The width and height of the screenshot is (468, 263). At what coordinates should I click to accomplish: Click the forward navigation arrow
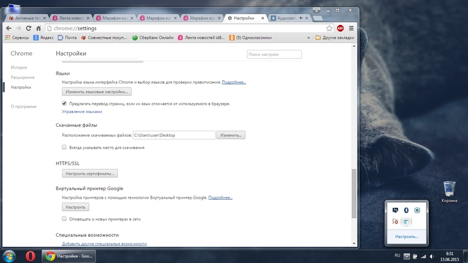(18, 29)
